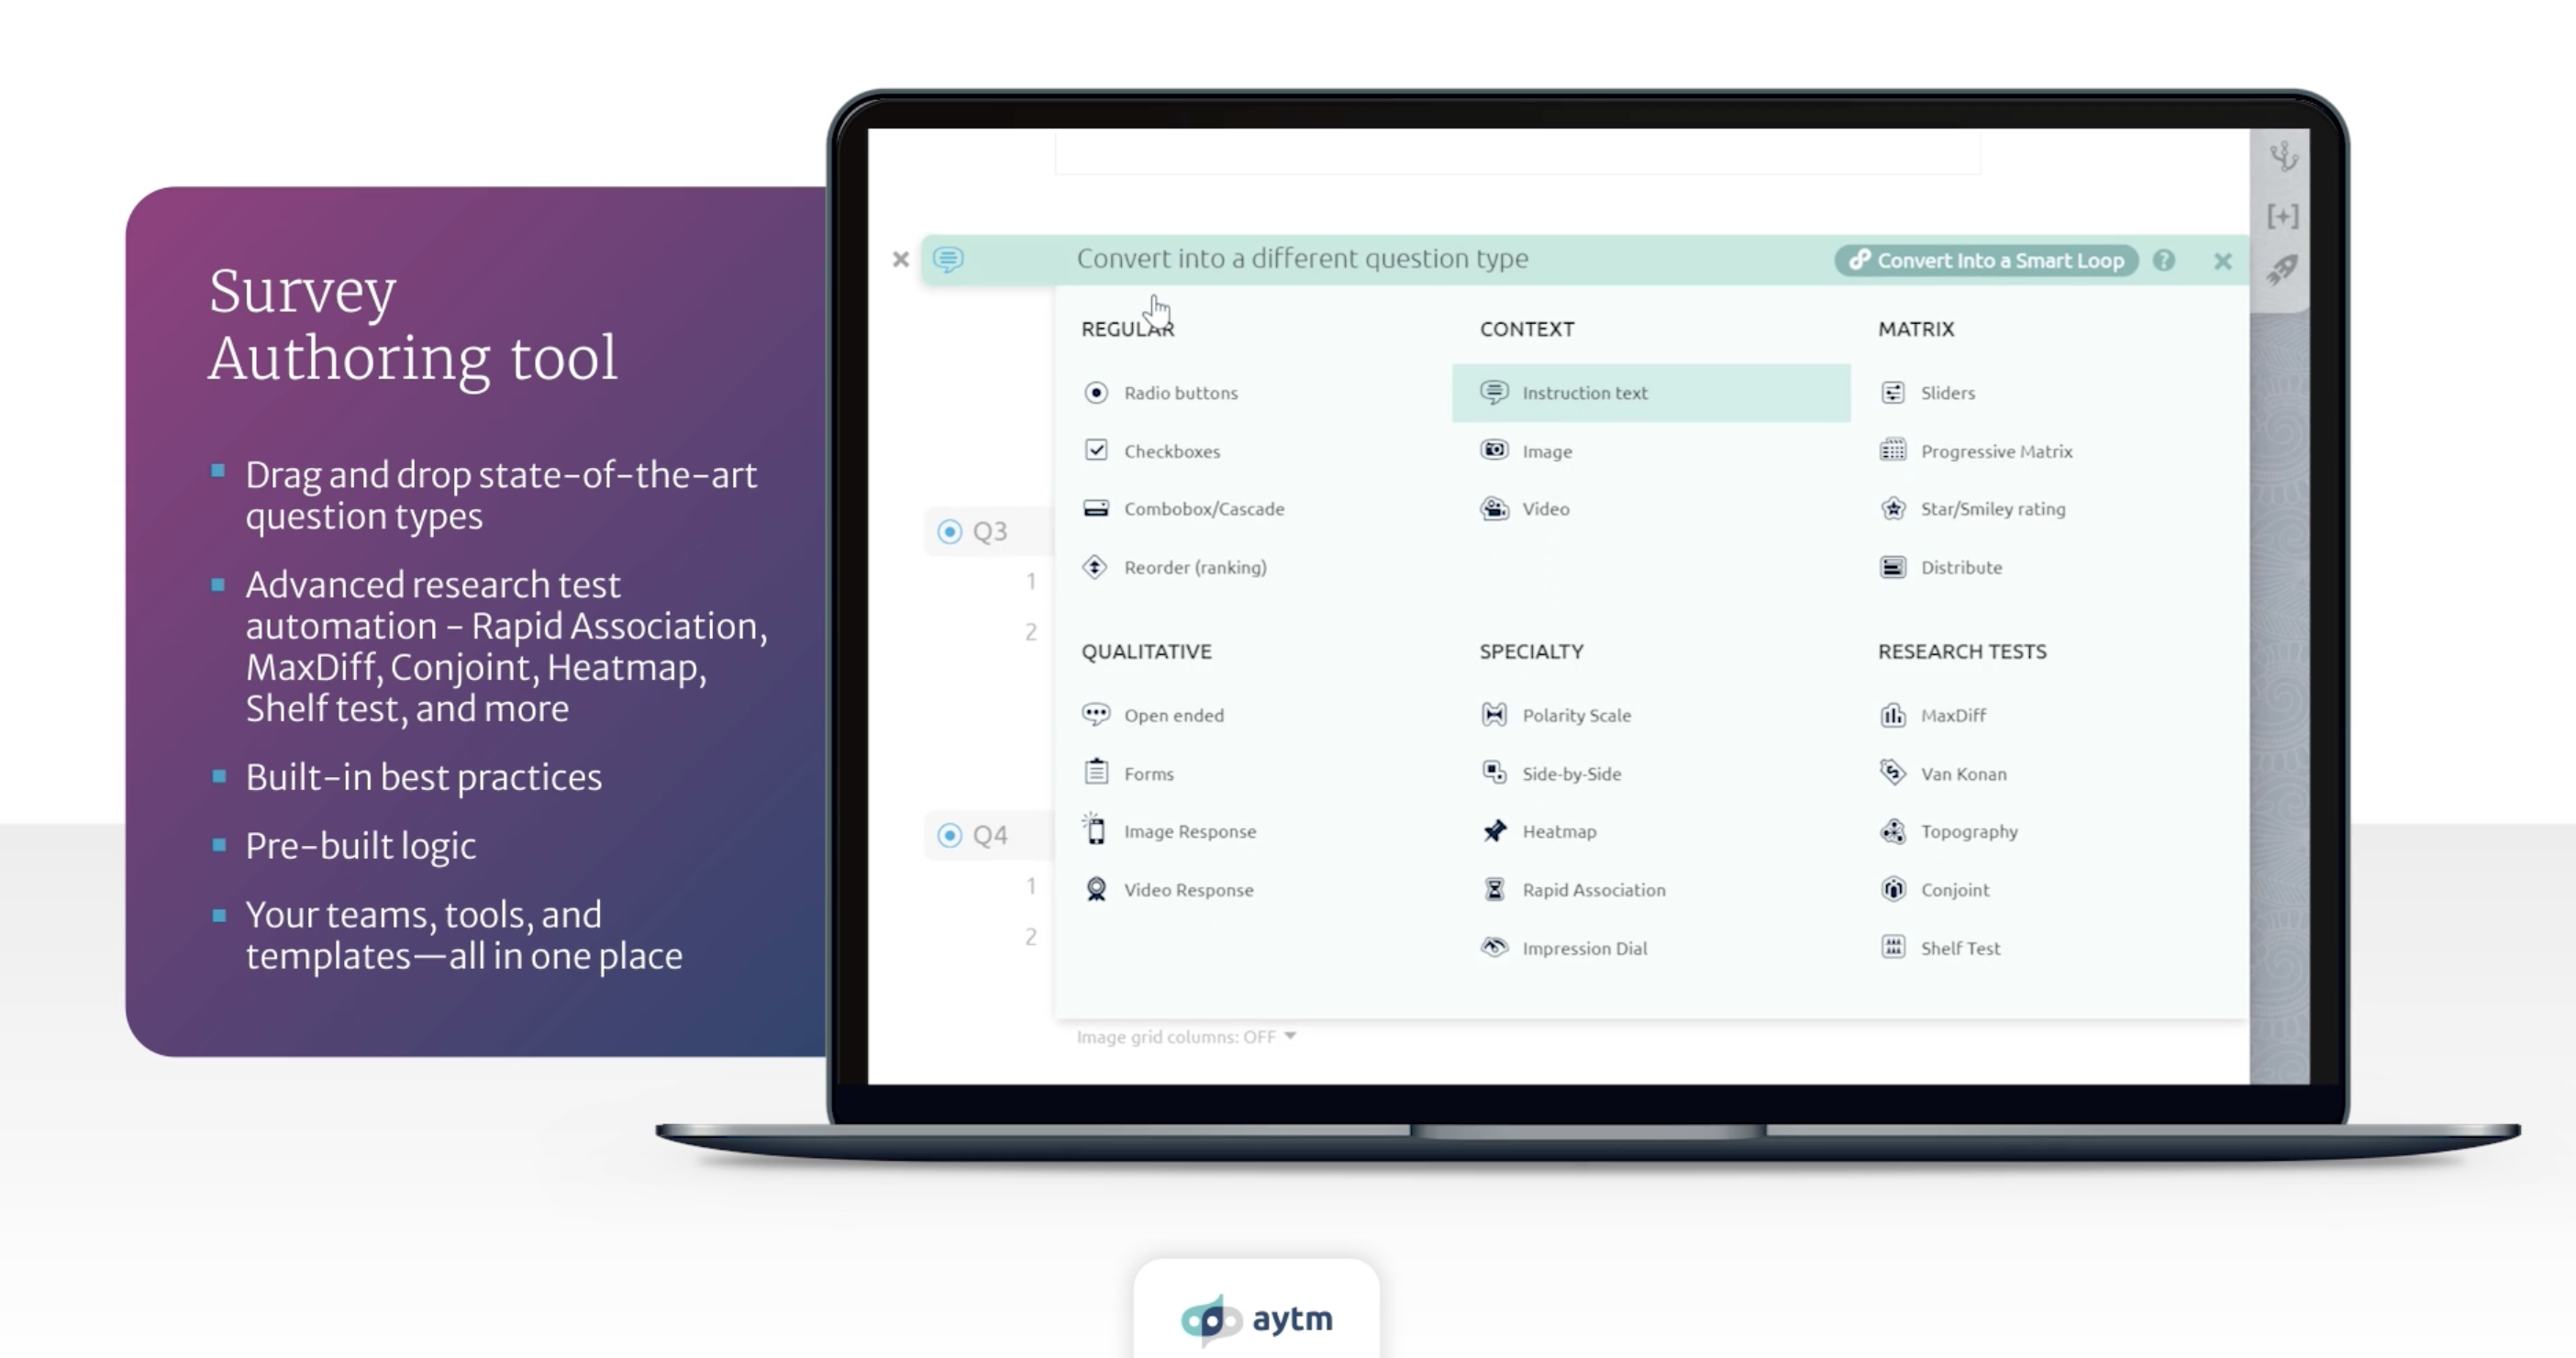Select the Impression Dial specialty icon

[1494, 946]
